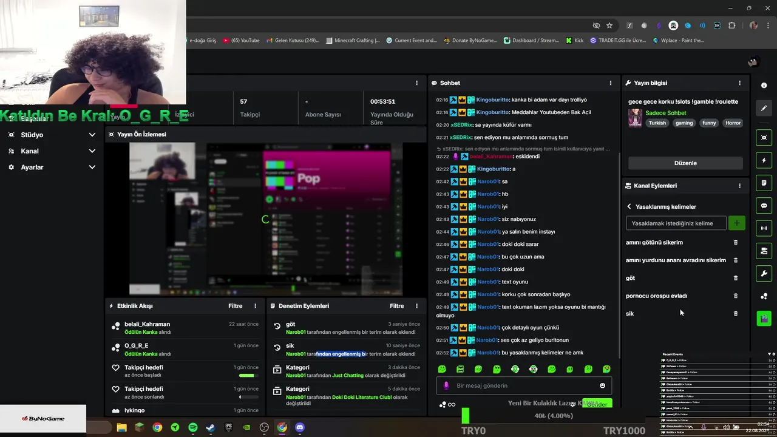
Task: Open Spotify from the taskbar
Action: pyautogui.click(x=192, y=427)
